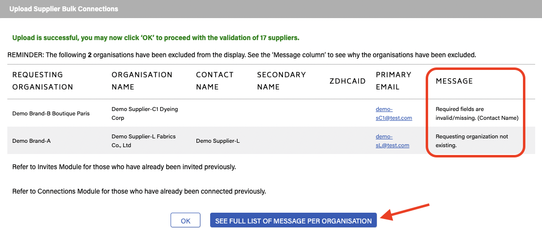Screen dimensions: 542x243
Task: Click the 'Refer to Invites Module' note
Action: [124, 167]
